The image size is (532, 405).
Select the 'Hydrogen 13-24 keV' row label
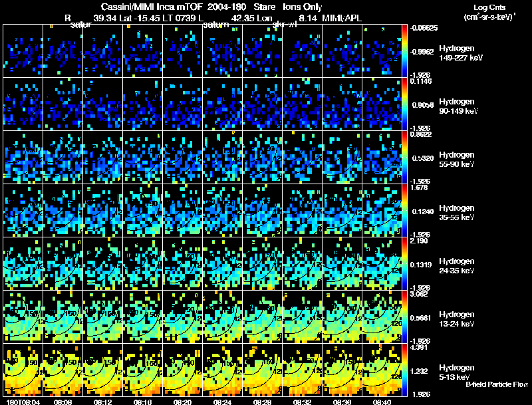tap(457, 319)
